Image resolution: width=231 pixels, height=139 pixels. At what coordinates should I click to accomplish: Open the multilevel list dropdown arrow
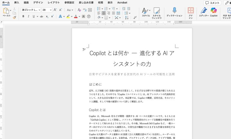117,9
